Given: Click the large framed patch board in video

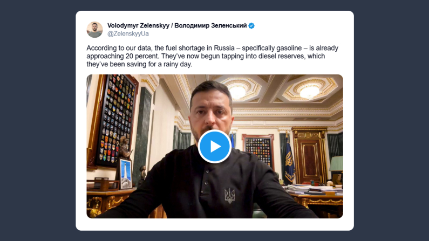Looking at the screenshot, I should (114, 120).
